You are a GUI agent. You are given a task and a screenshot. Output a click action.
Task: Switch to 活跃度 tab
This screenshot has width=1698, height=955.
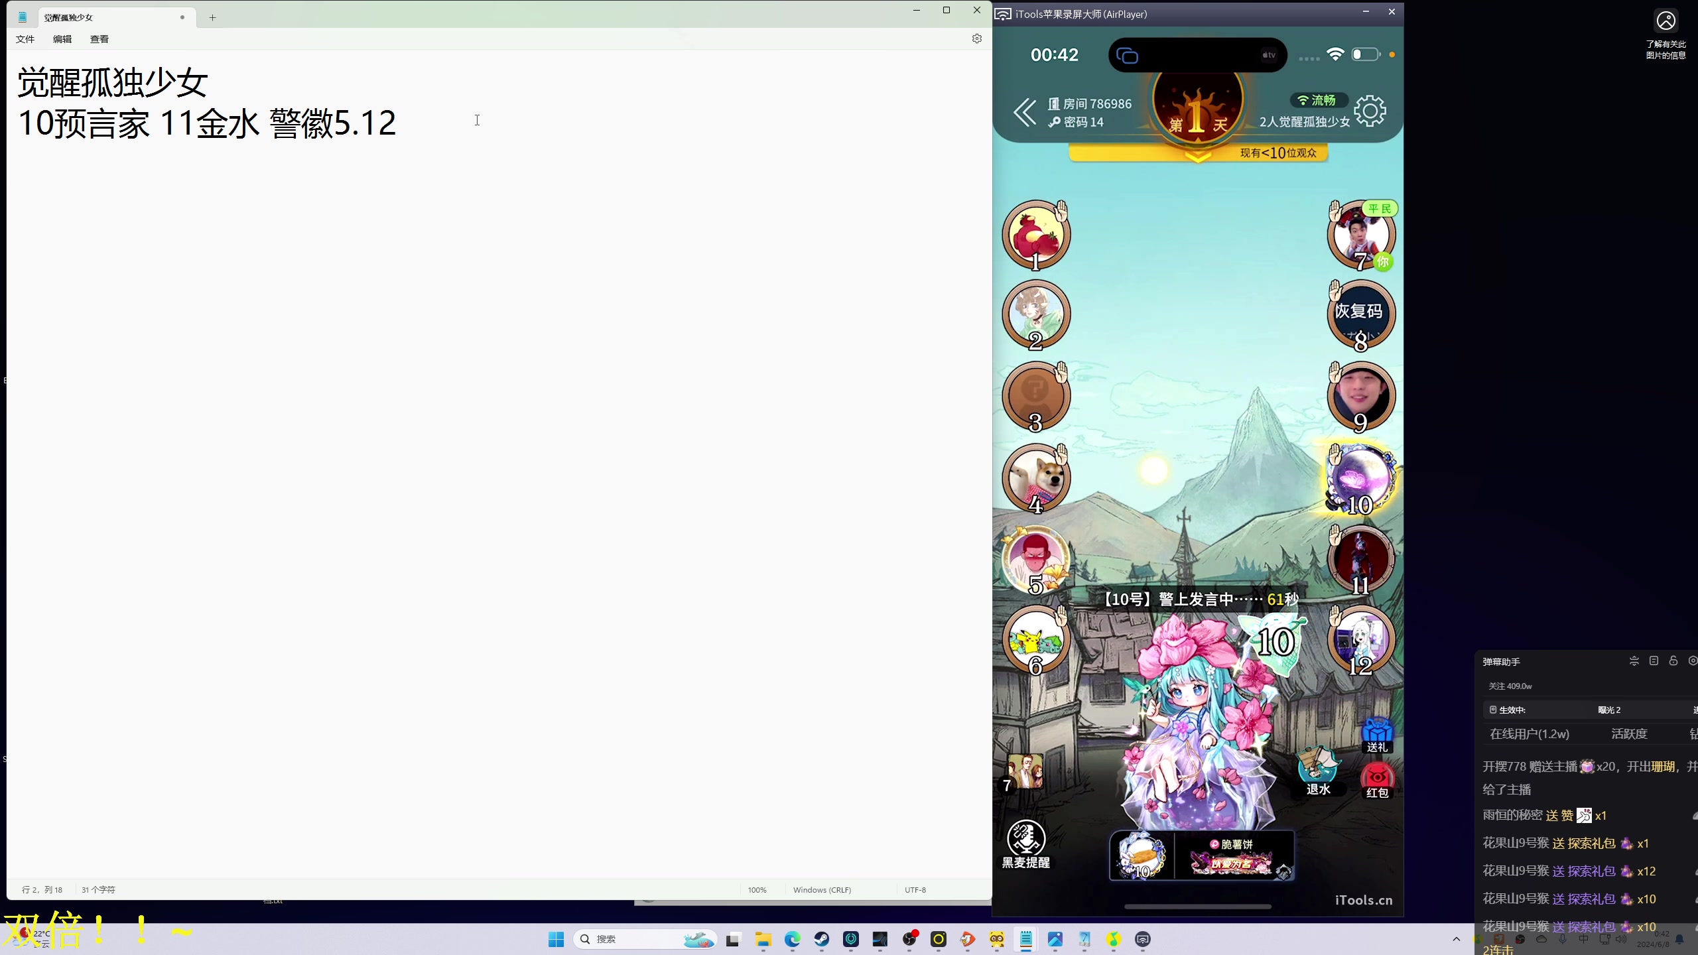pos(1630,734)
